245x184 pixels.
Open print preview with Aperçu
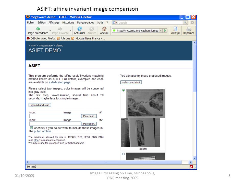pyautogui.click(x=175, y=29)
